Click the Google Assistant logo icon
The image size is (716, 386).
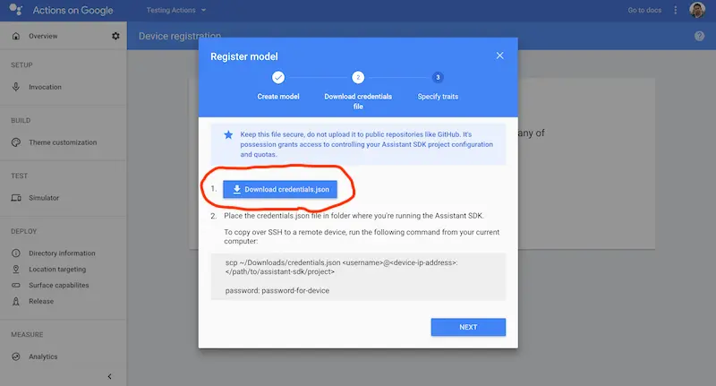[15, 10]
